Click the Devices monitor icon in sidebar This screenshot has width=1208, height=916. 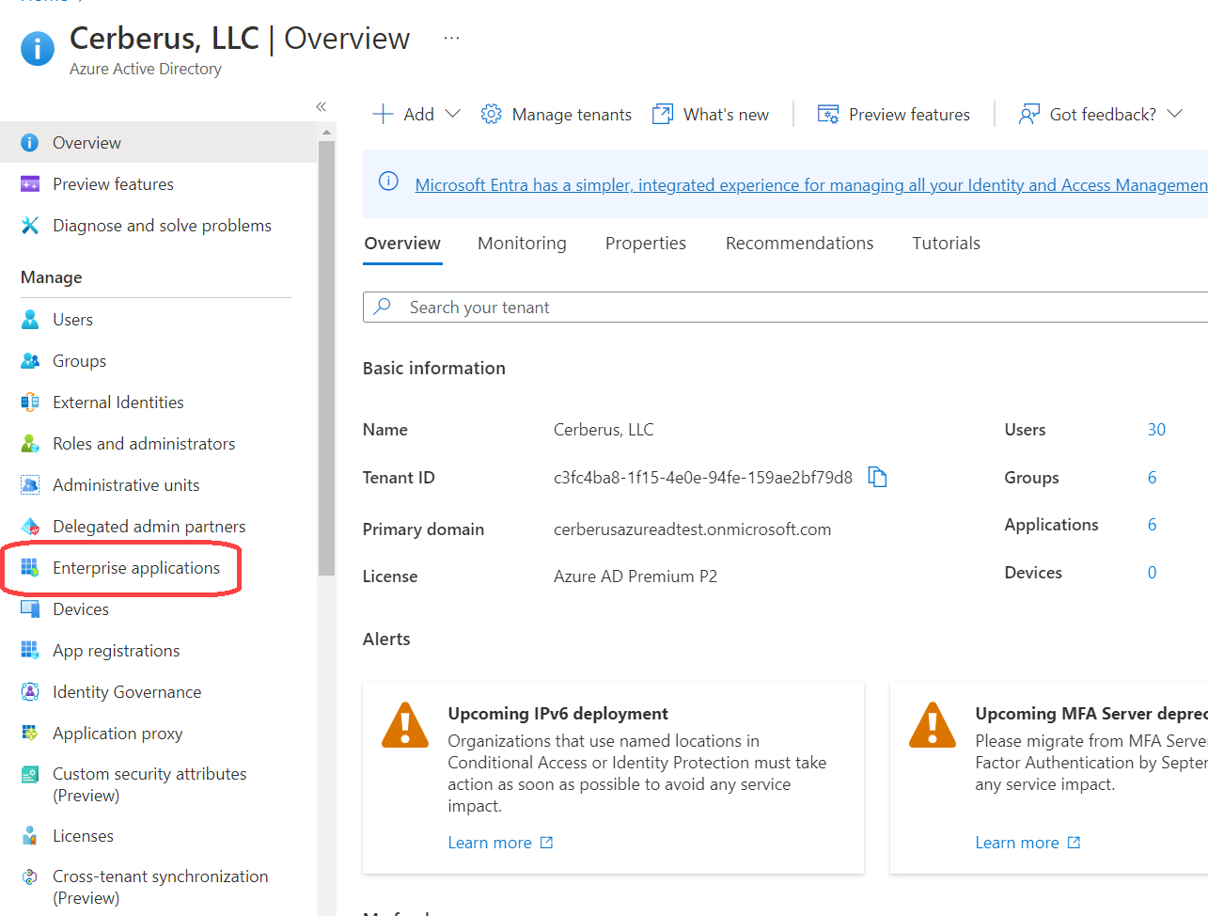click(30, 609)
